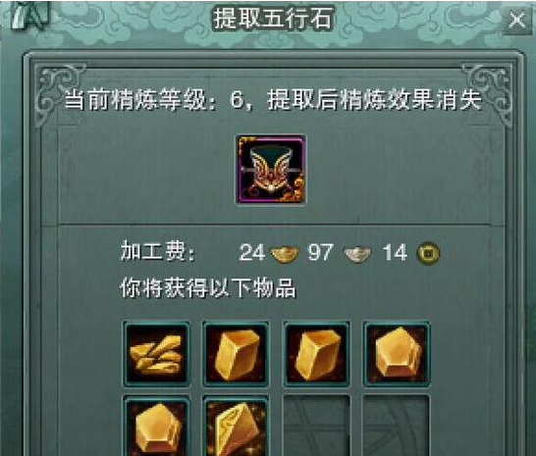Click the gold ingot currency icon
The image size is (536, 456).
[x=285, y=254]
